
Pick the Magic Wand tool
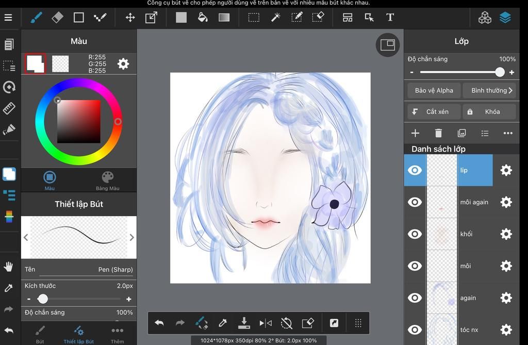tap(275, 18)
